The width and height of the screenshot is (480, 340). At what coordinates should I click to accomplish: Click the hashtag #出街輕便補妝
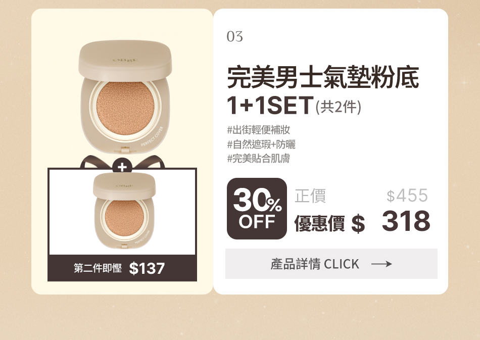pos(258,130)
